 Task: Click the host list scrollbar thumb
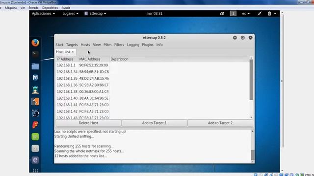(251, 80)
